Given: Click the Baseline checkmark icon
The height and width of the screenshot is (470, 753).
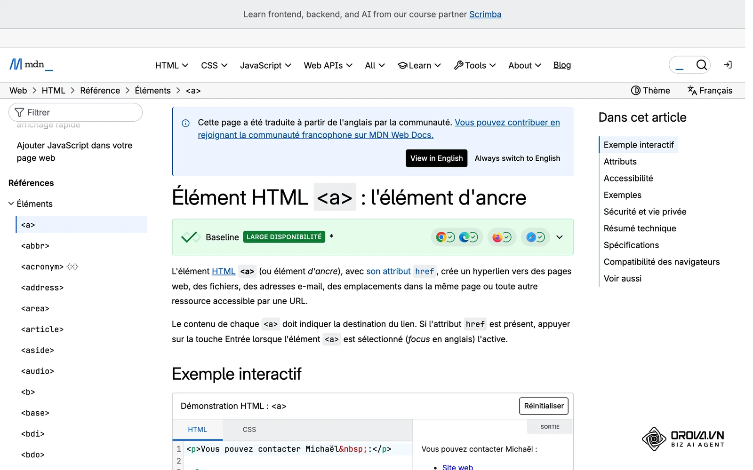Looking at the screenshot, I should pos(191,237).
